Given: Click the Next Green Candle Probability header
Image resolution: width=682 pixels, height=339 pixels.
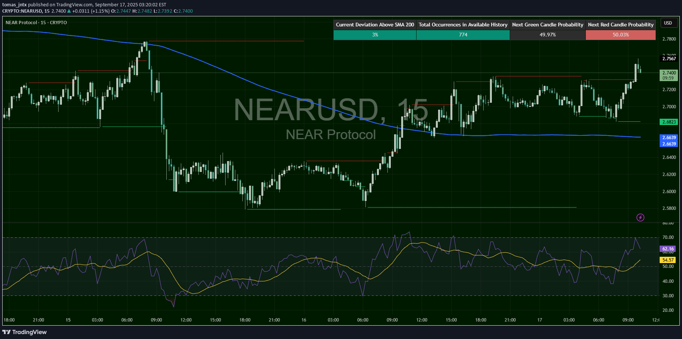Looking at the screenshot, I should (547, 25).
